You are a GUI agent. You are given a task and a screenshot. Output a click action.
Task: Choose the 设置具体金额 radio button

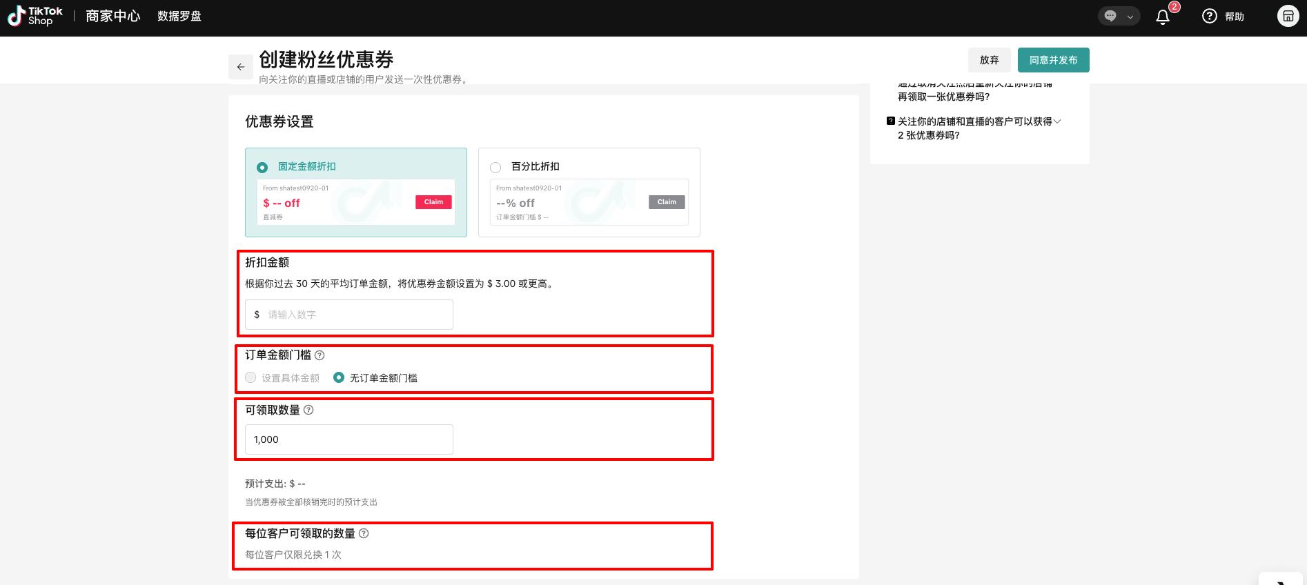point(250,377)
